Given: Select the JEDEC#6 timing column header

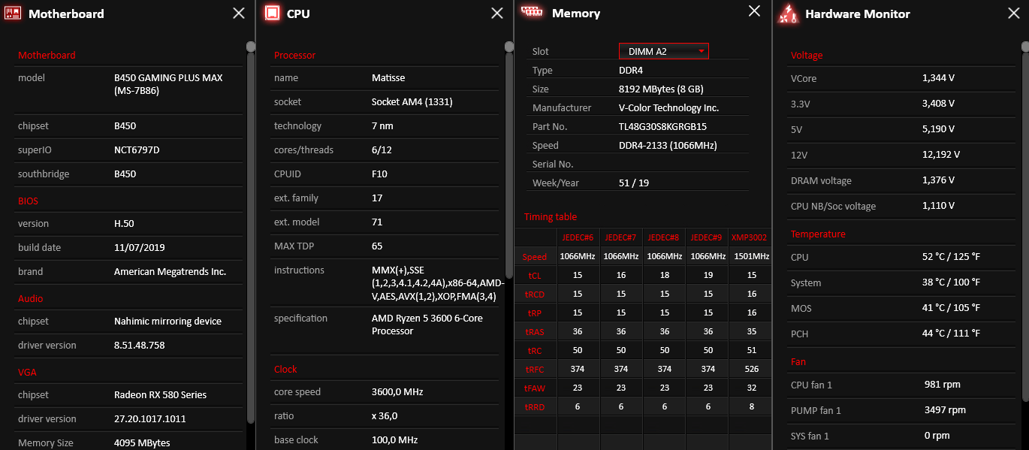Looking at the screenshot, I should 578,237.
